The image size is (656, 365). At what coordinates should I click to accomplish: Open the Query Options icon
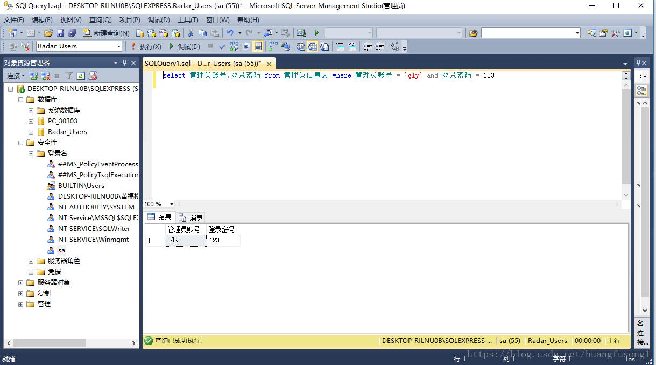(x=246, y=46)
